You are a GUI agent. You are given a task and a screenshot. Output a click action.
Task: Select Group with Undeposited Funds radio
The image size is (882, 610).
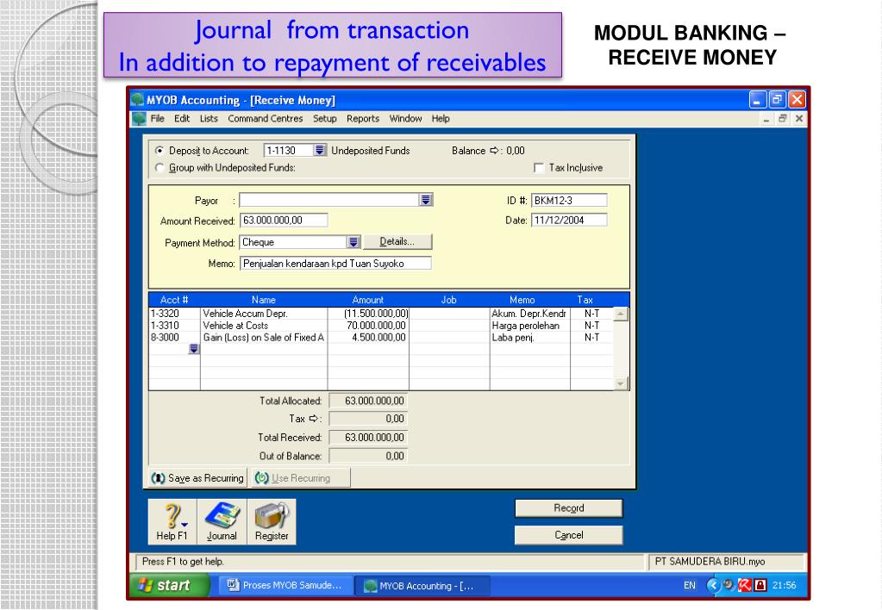pyautogui.click(x=160, y=167)
